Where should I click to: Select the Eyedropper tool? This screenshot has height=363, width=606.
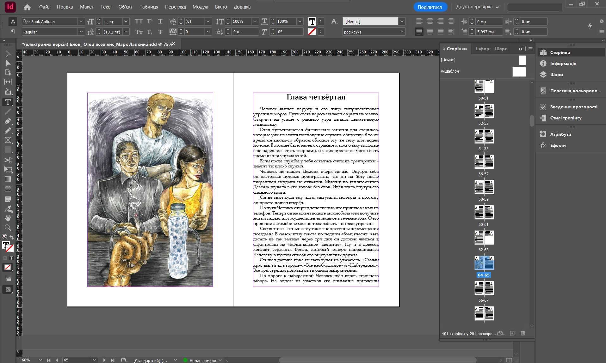(8, 209)
